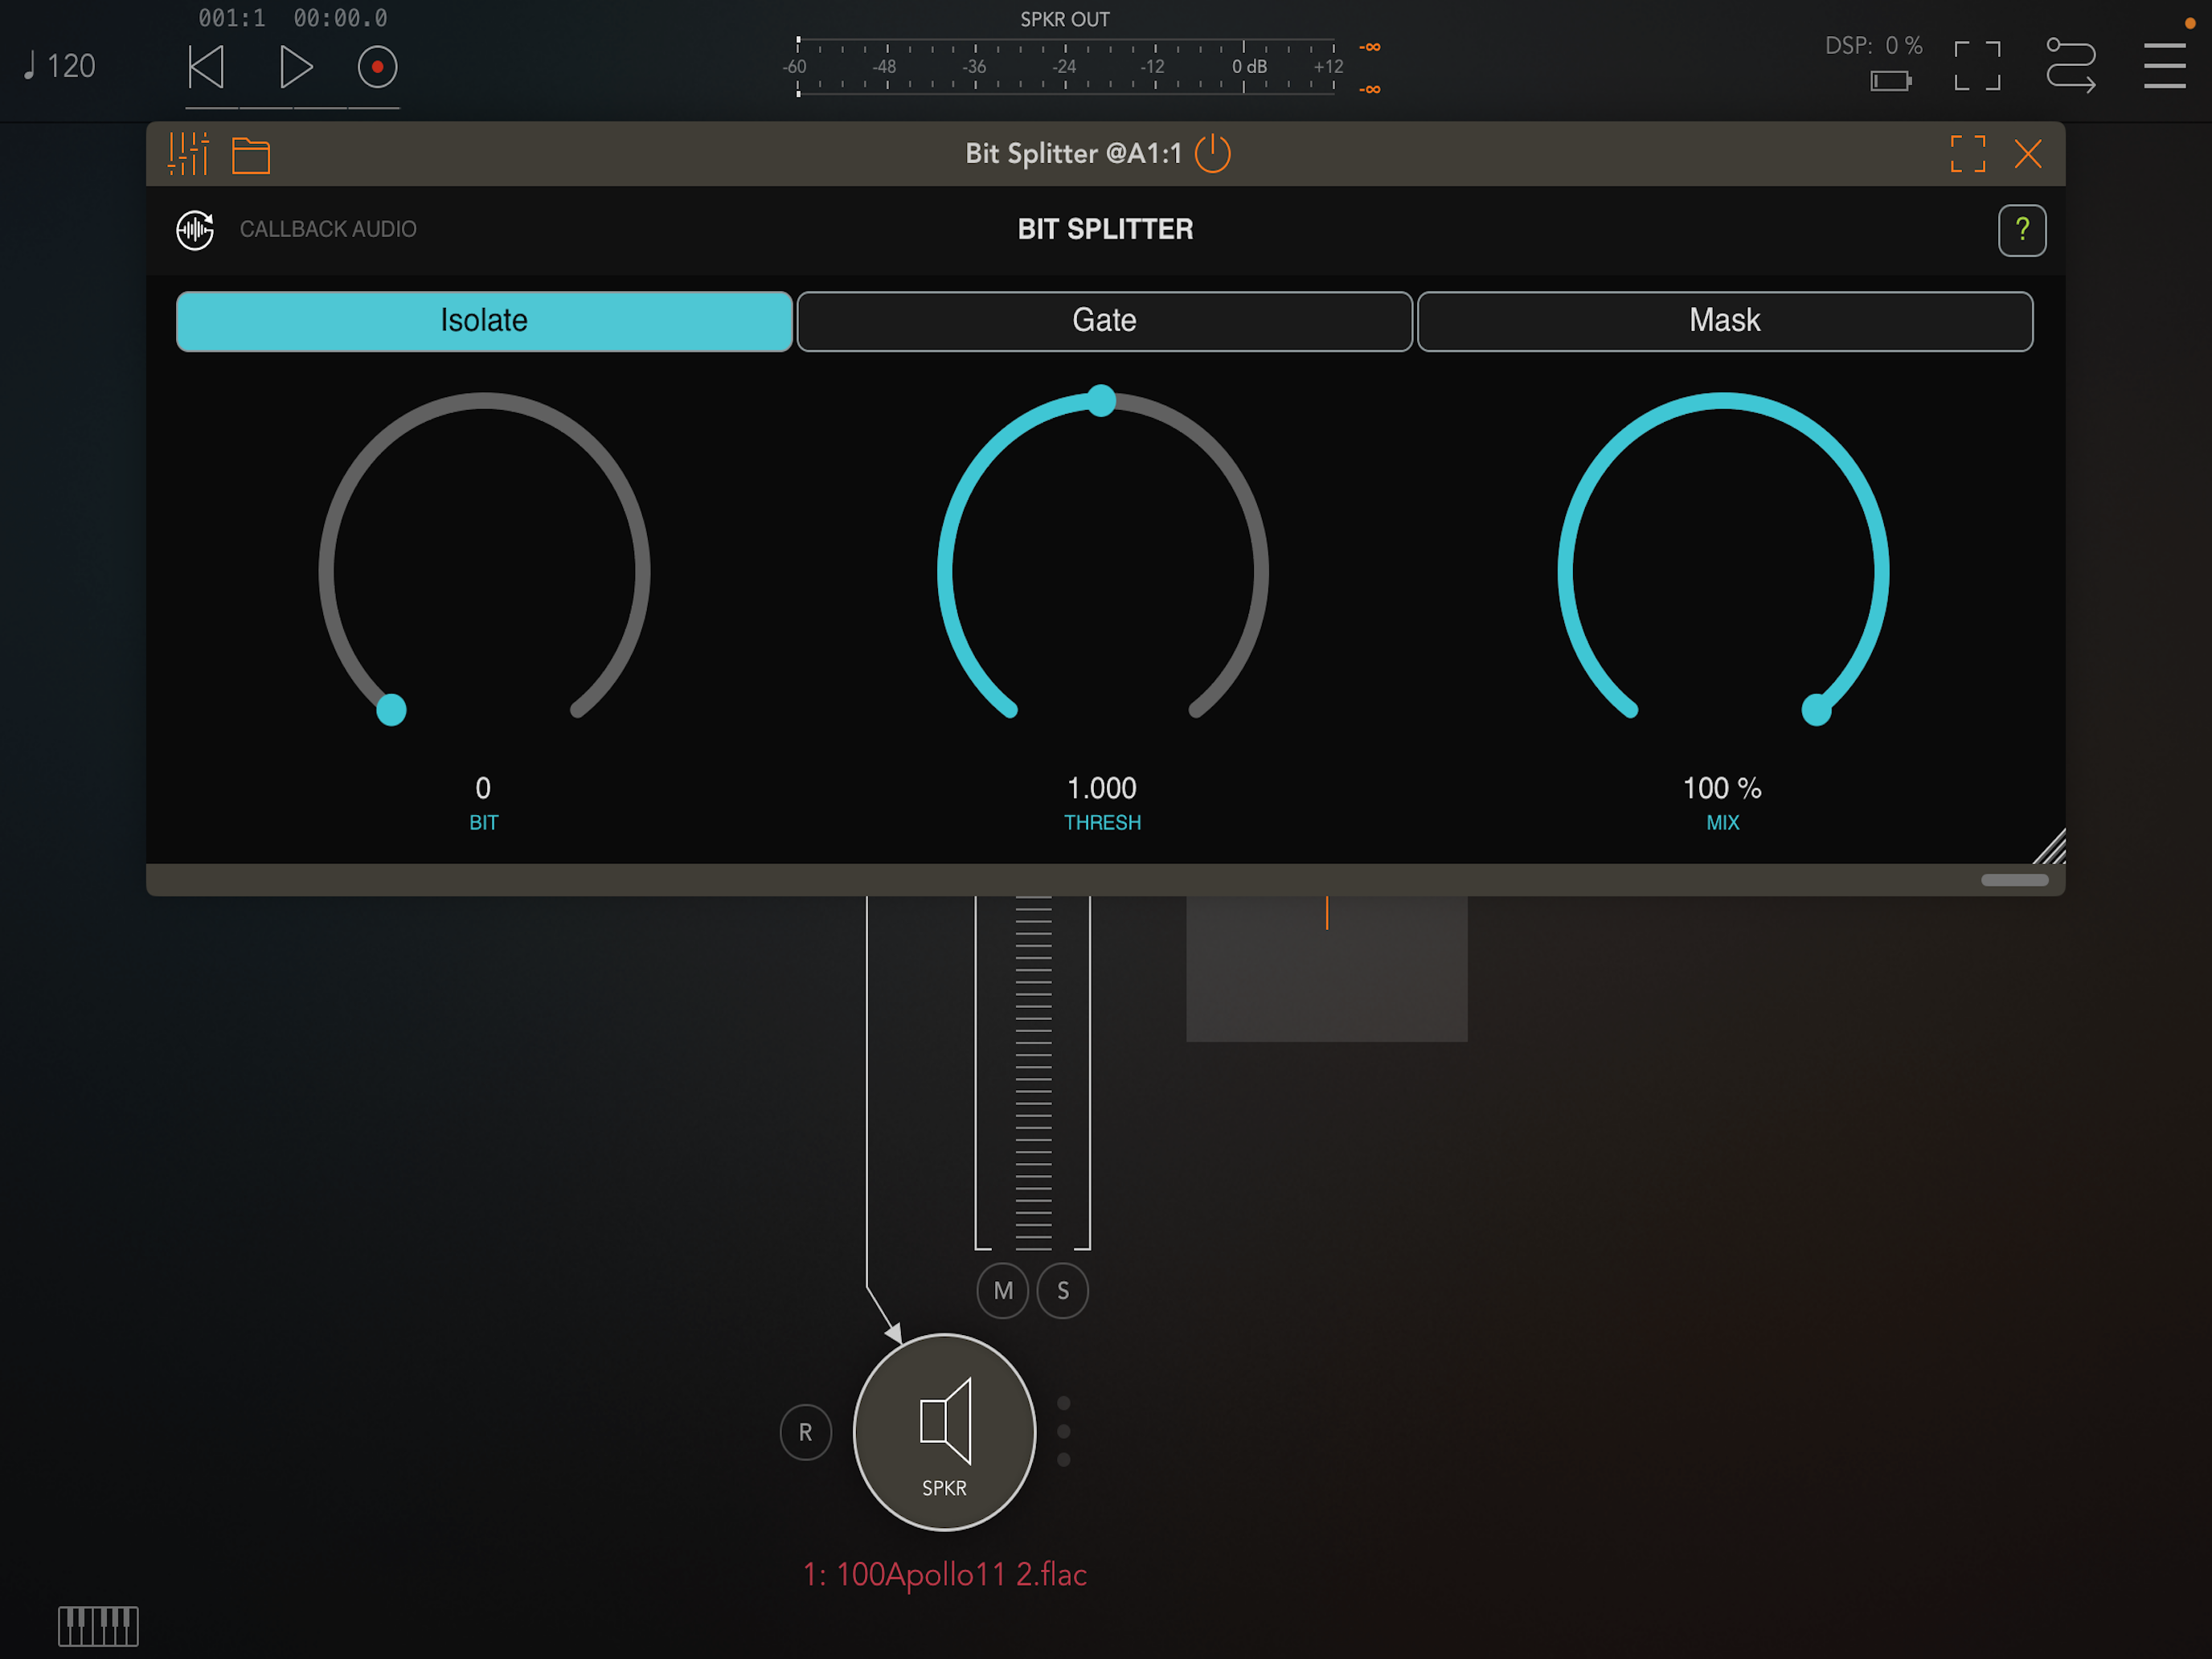
Task: Arm recording with the record button
Action: (x=377, y=67)
